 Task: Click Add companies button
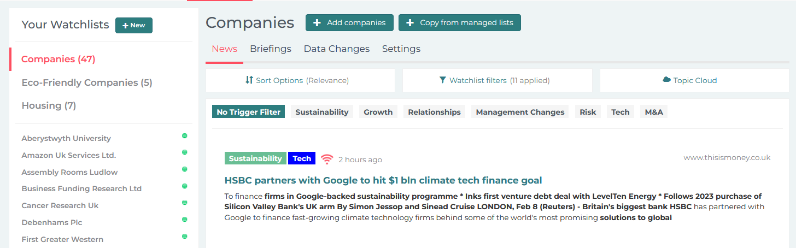[x=349, y=22]
